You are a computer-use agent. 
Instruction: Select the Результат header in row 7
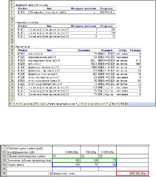coord(106,8)
